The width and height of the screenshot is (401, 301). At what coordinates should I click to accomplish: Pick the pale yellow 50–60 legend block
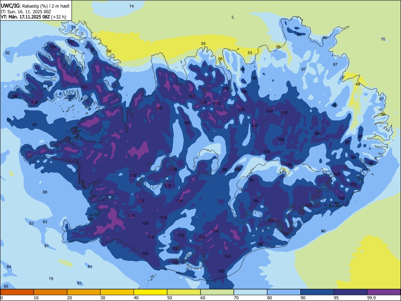tap(184, 292)
